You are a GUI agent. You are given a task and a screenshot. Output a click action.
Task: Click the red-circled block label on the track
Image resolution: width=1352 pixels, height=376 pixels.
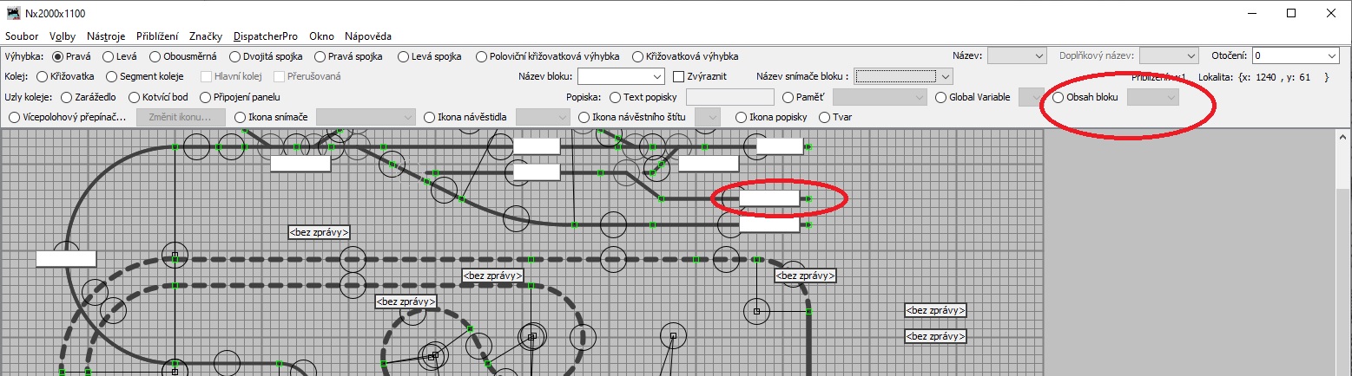click(768, 198)
